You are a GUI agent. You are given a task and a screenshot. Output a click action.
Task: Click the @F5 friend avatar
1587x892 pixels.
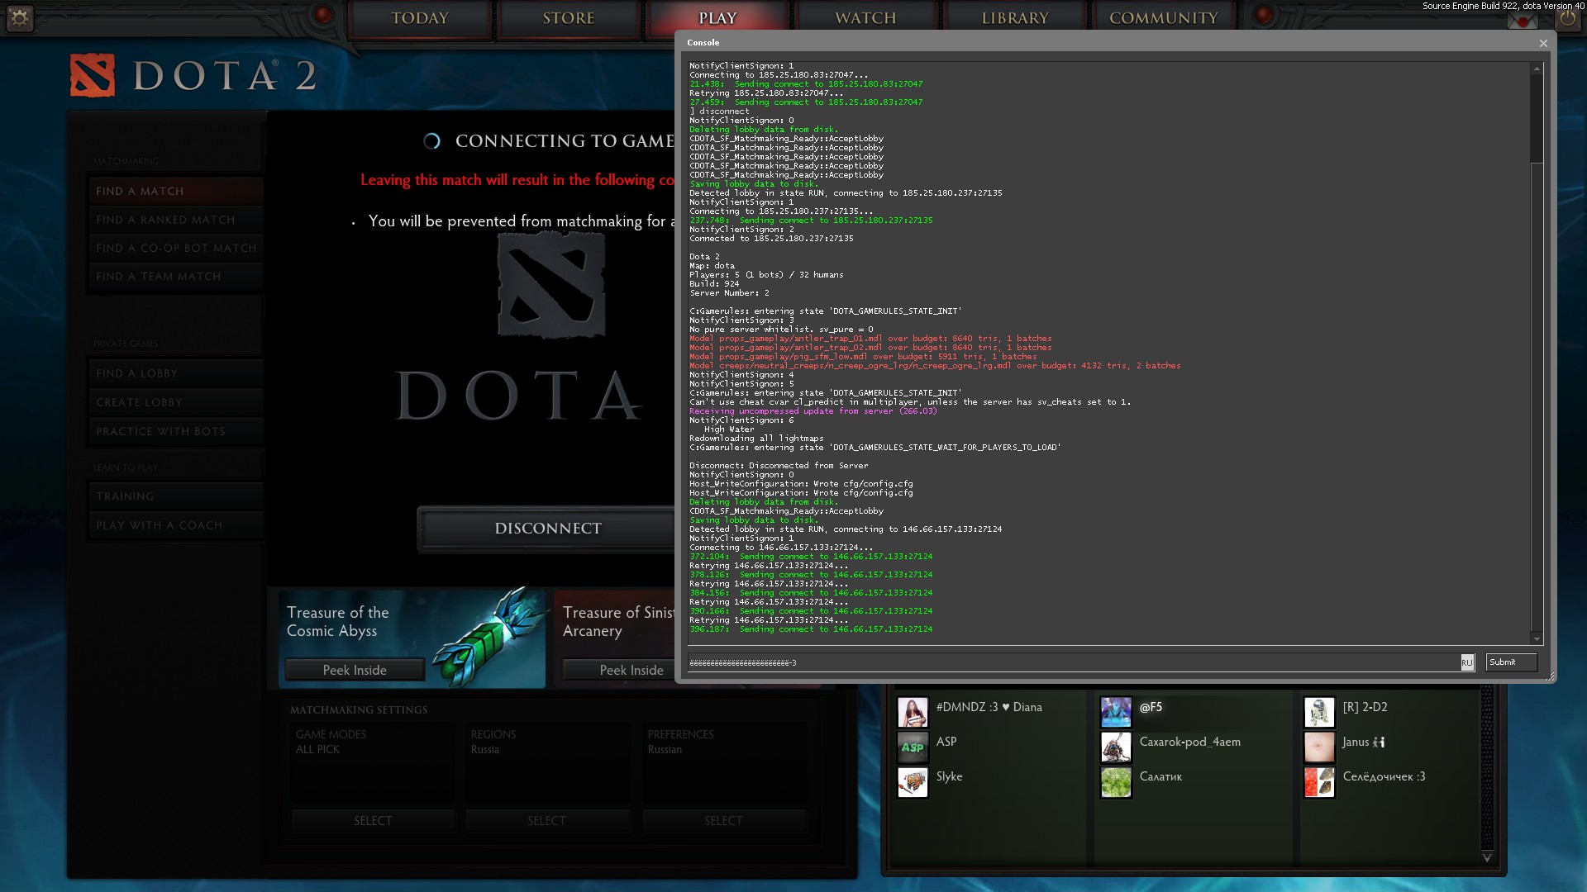tap(1116, 711)
